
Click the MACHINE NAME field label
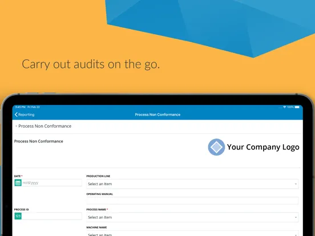click(x=96, y=227)
